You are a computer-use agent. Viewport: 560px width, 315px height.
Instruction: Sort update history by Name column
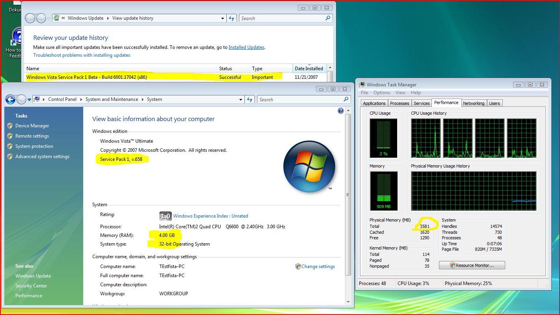pos(120,68)
